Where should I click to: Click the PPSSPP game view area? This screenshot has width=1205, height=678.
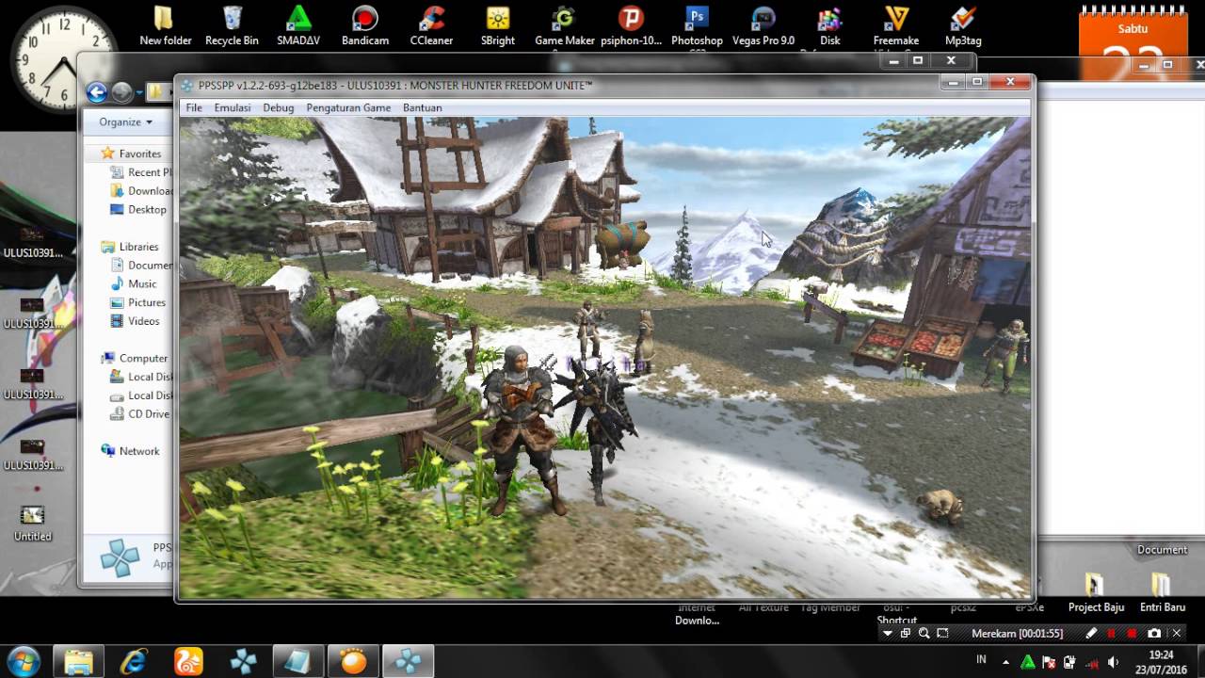click(604, 357)
